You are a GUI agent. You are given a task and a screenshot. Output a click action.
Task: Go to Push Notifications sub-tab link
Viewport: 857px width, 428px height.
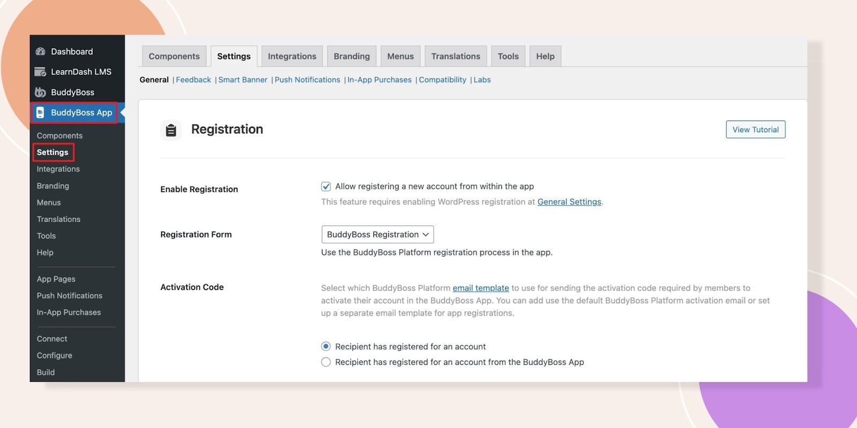307,80
